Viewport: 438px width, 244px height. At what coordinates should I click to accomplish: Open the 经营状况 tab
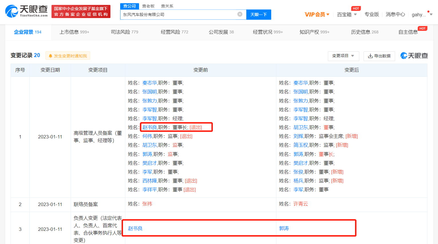pyautogui.click(x=268, y=32)
